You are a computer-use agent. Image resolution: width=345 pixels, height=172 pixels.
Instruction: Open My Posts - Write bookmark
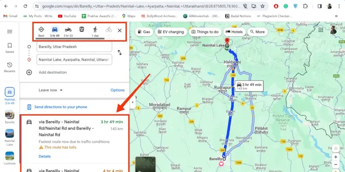(38, 16)
